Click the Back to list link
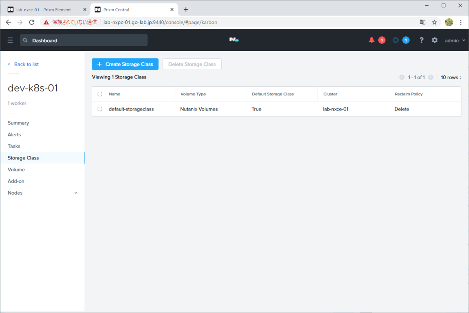Image resolution: width=469 pixels, height=313 pixels. (x=23, y=64)
